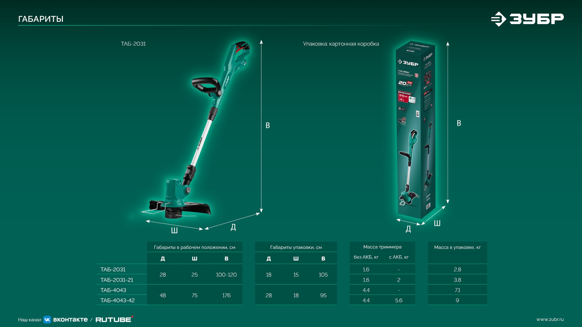Click the ГАБАРИТЫ heading

(x=41, y=19)
